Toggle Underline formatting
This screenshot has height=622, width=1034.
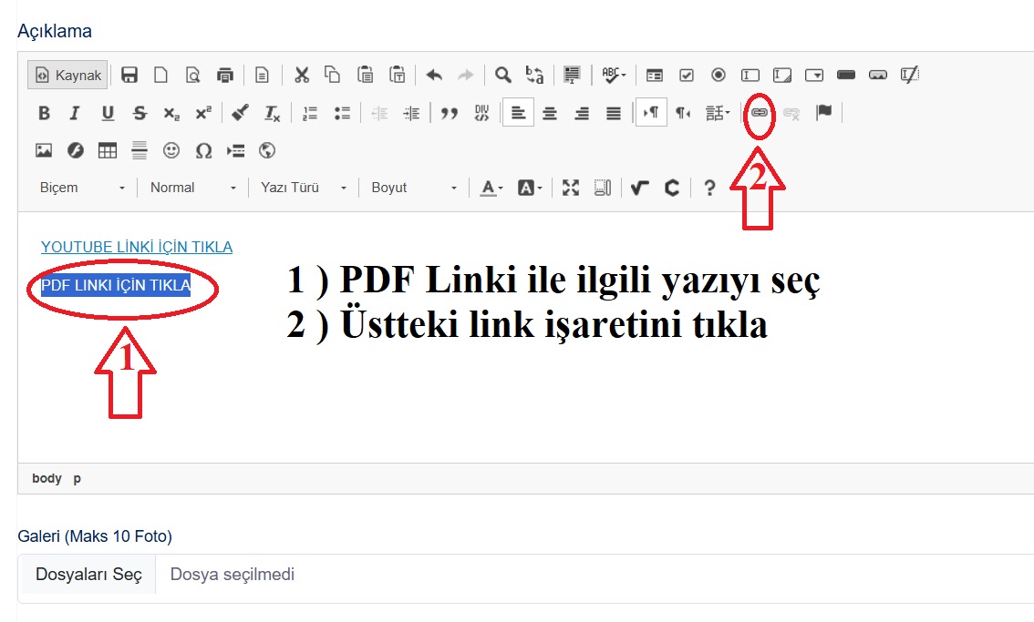tap(108, 113)
